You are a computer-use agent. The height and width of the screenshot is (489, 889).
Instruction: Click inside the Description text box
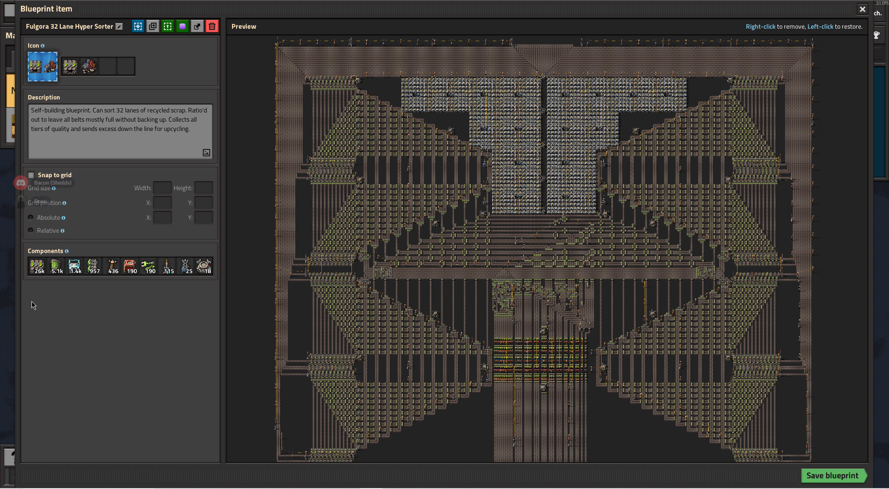pos(120,131)
